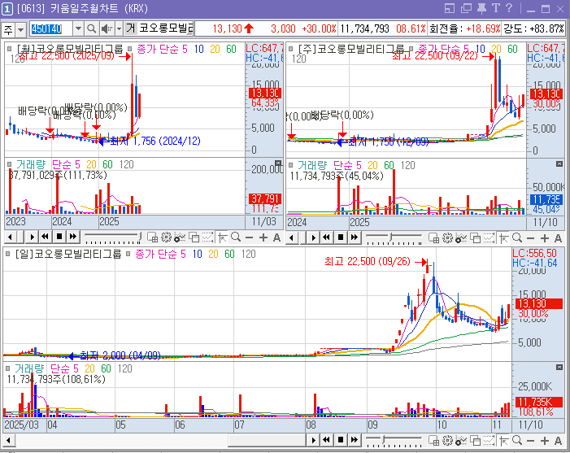Toggle the square box before the [일] chart title
Screen dimensions: 570x453
(x=7, y=254)
